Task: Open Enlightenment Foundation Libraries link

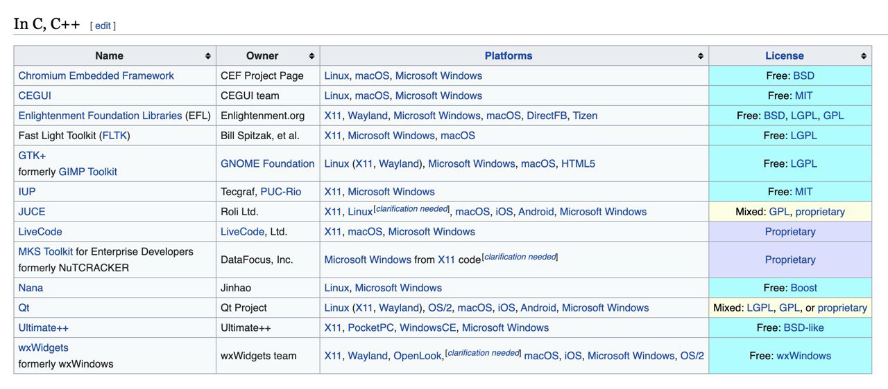Action: (100, 116)
